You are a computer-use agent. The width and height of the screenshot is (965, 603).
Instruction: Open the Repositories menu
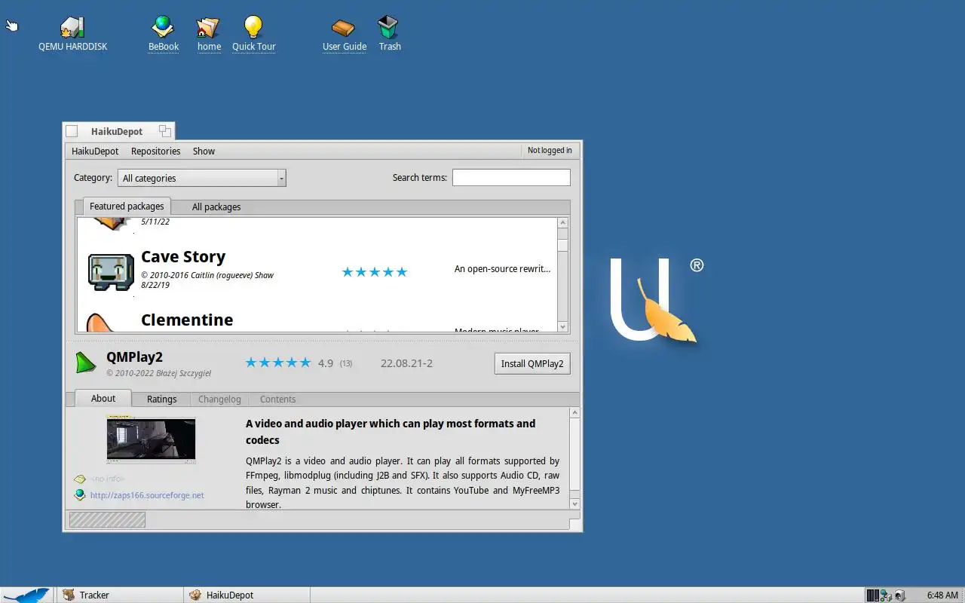coord(155,151)
